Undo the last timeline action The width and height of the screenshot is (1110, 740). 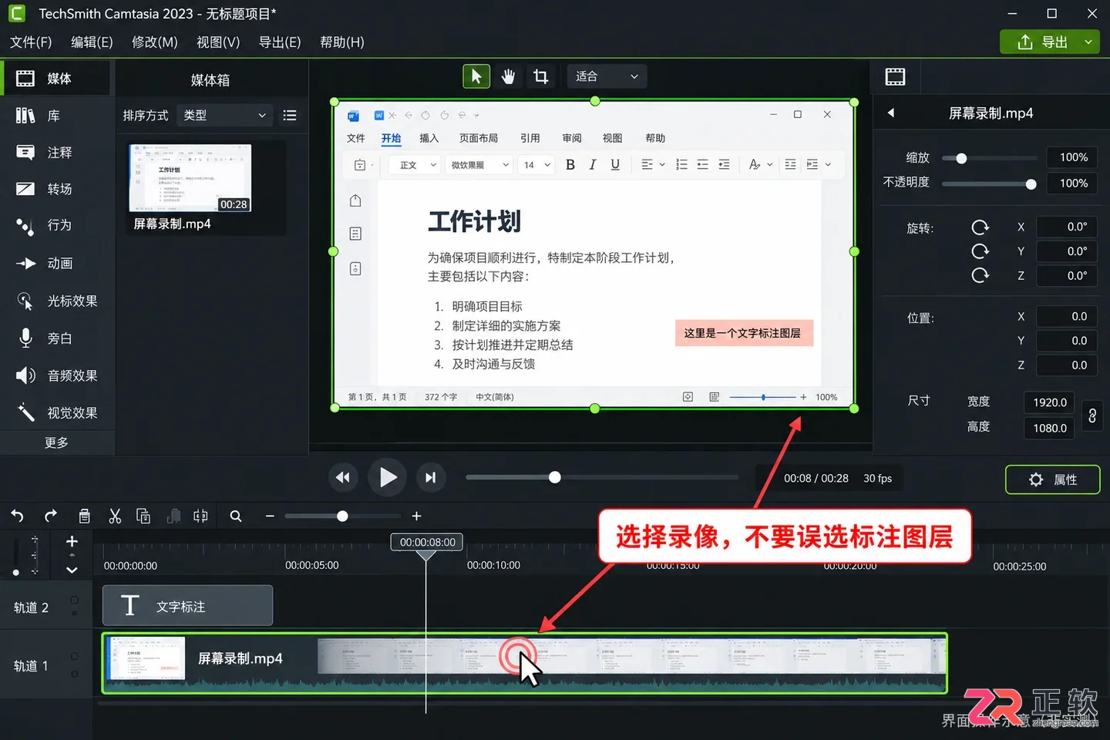pos(18,516)
